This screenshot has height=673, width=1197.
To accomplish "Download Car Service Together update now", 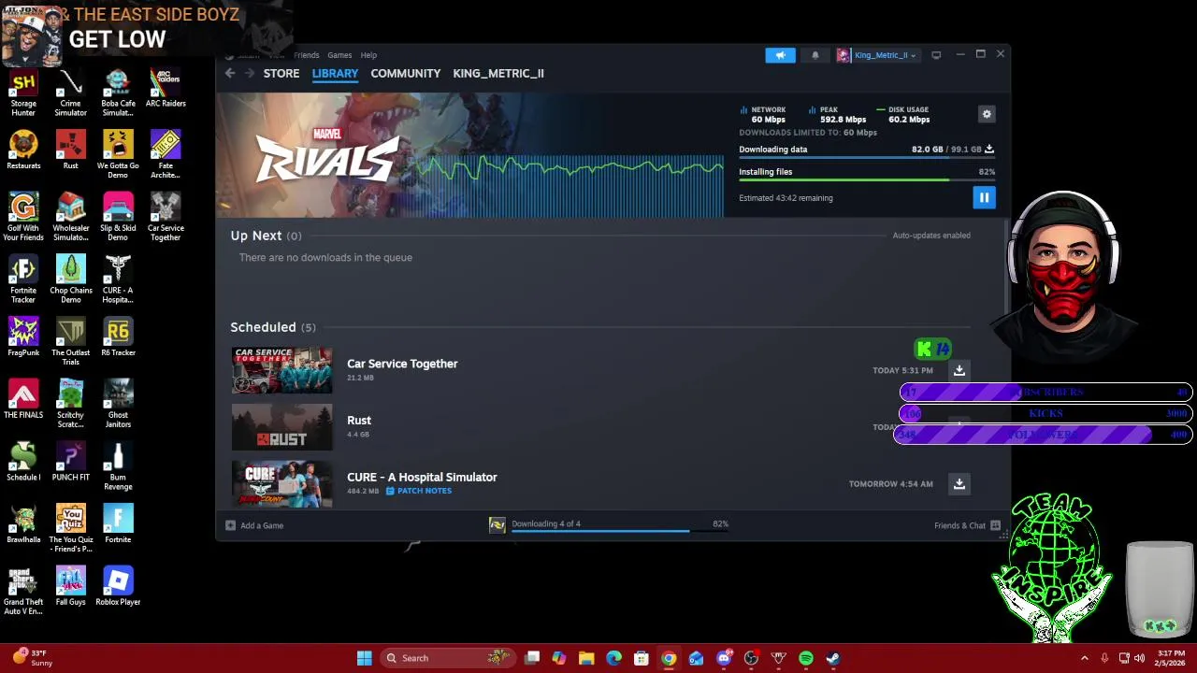I will (959, 370).
